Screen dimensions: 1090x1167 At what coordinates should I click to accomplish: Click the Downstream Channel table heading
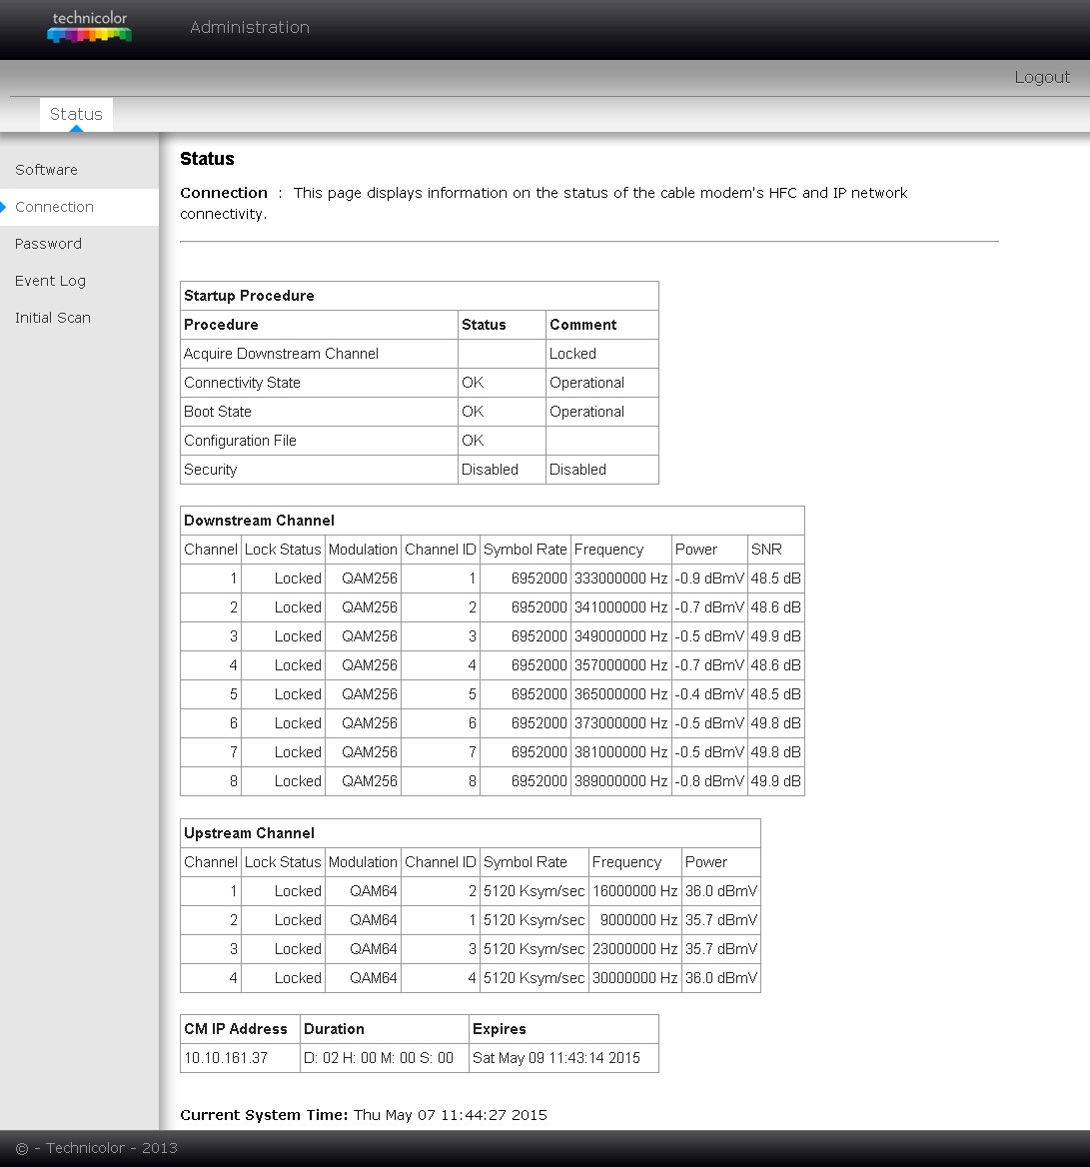(x=259, y=521)
